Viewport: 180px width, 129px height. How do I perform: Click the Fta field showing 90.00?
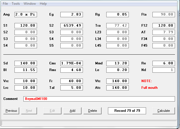tap(164, 14)
